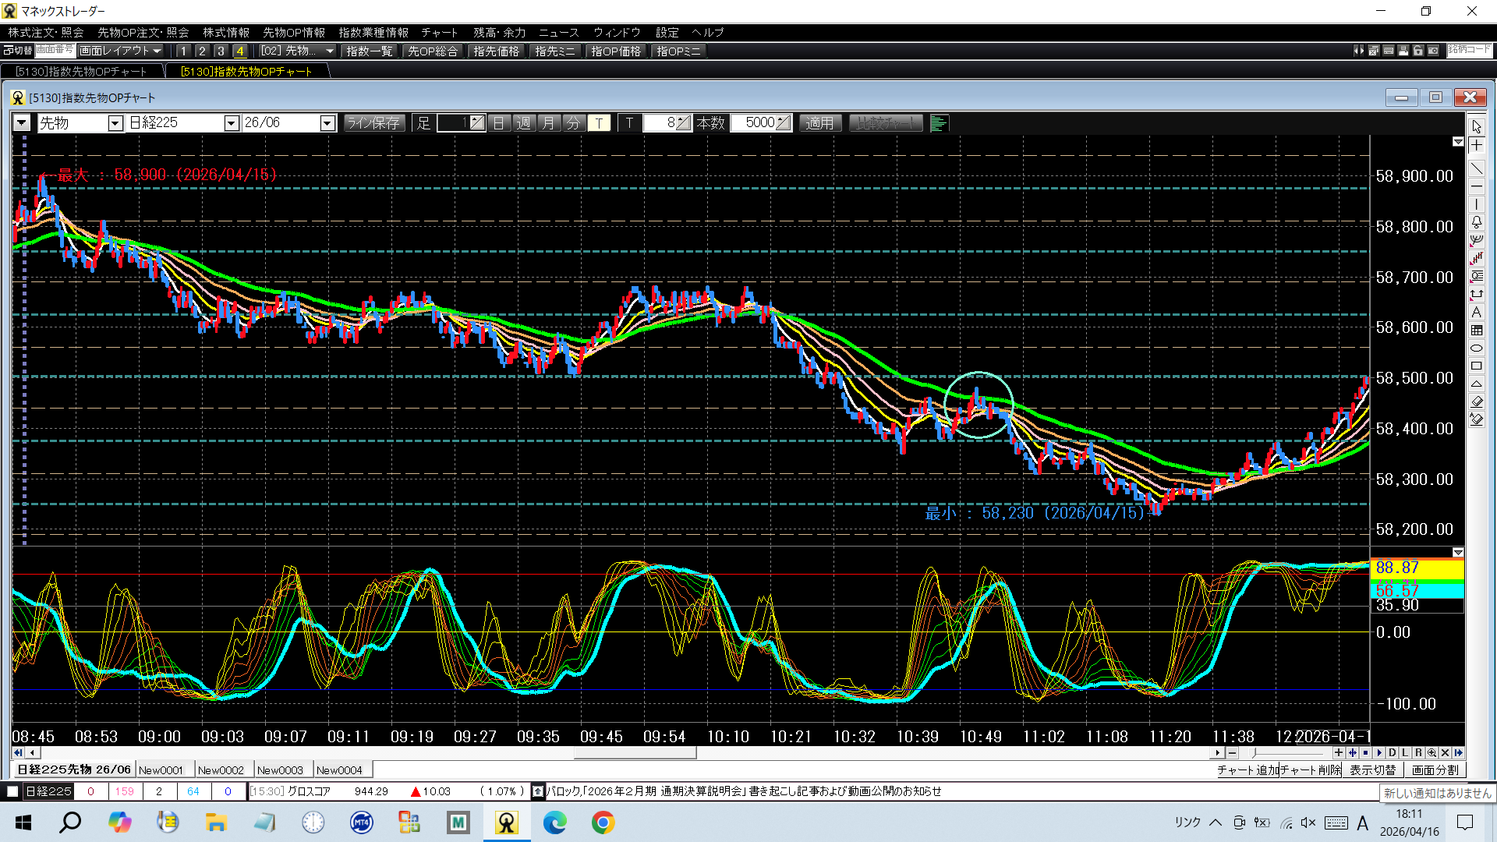
Task: Open the 日経225 instrument dropdown
Action: [x=231, y=123]
